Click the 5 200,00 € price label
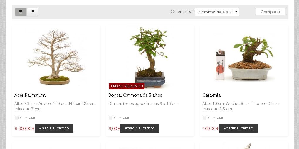Screen dimensions: 299x149 (25, 129)
